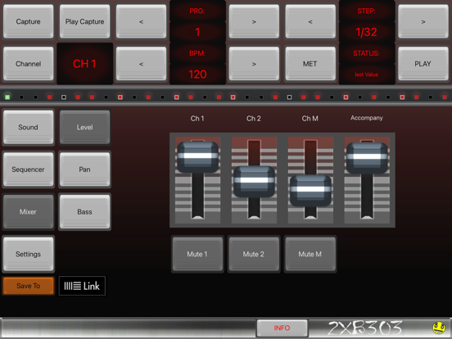
Task: Toggle Mute M channel button
Action: 310,254
